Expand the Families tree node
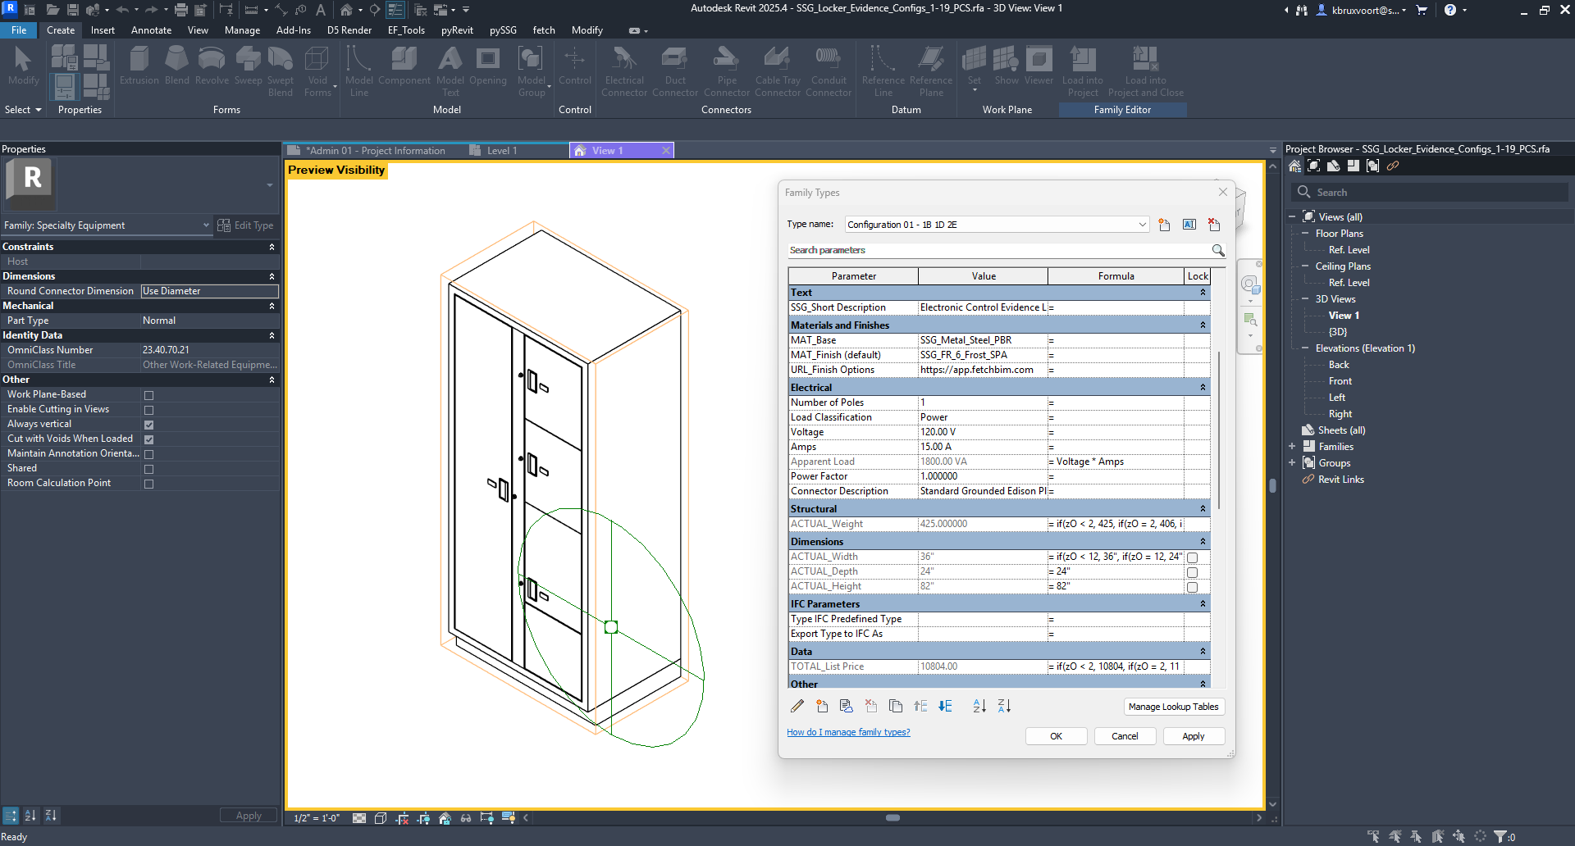 1292,447
